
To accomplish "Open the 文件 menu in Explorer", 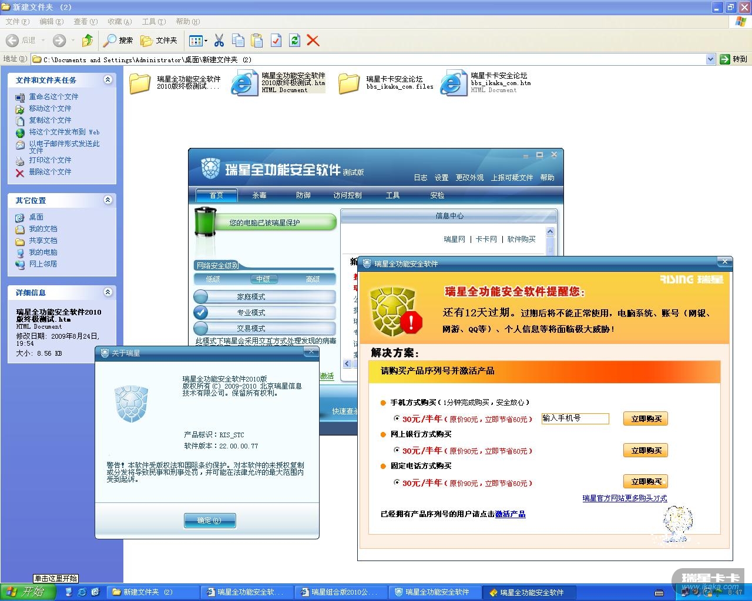I will [17, 22].
